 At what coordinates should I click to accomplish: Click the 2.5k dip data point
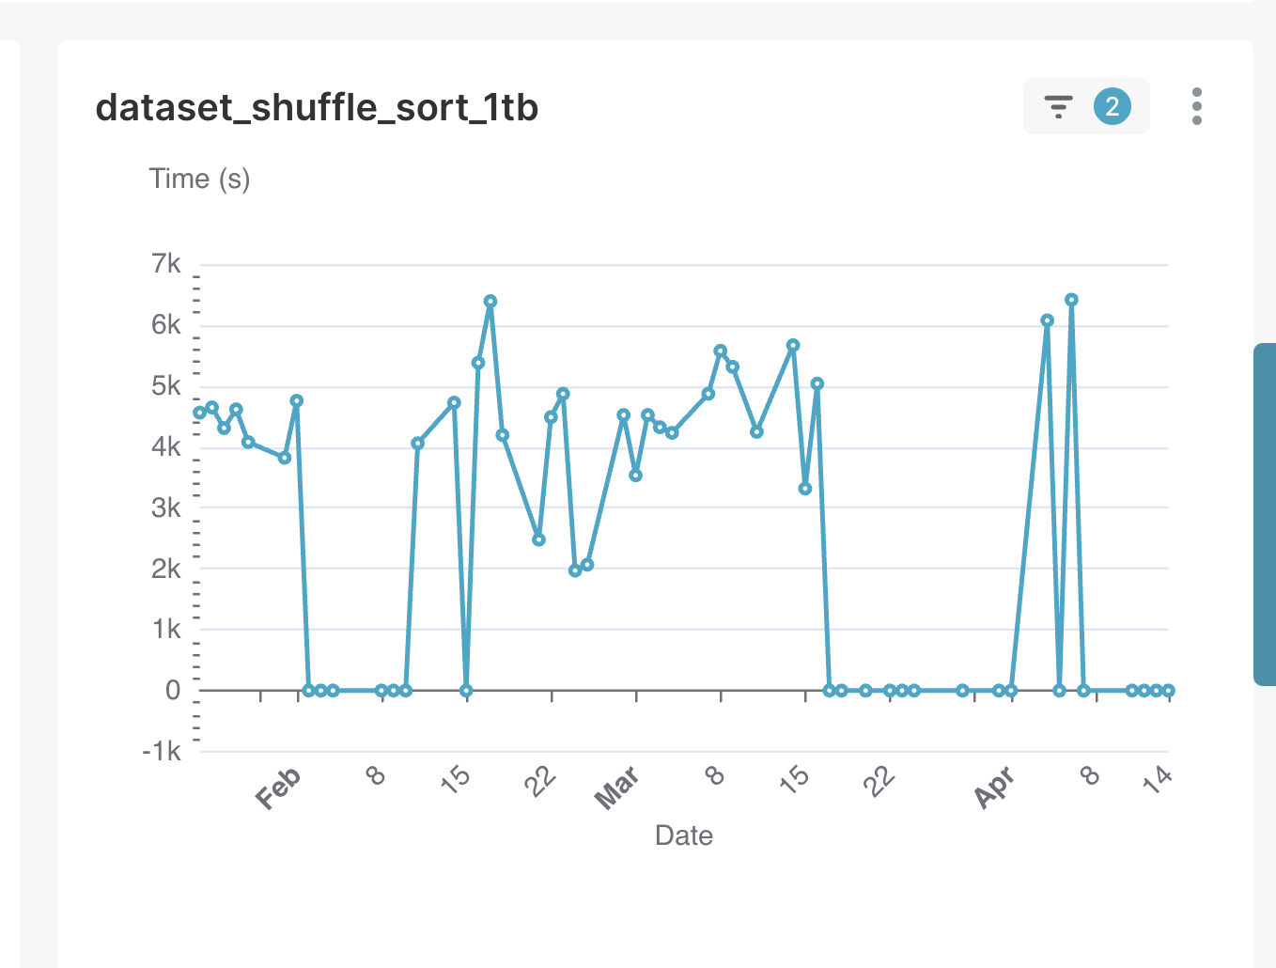(x=538, y=539)
